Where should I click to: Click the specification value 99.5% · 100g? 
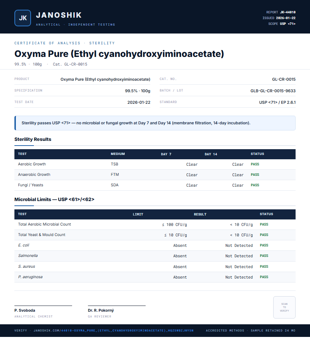click(x=137, y=91)
